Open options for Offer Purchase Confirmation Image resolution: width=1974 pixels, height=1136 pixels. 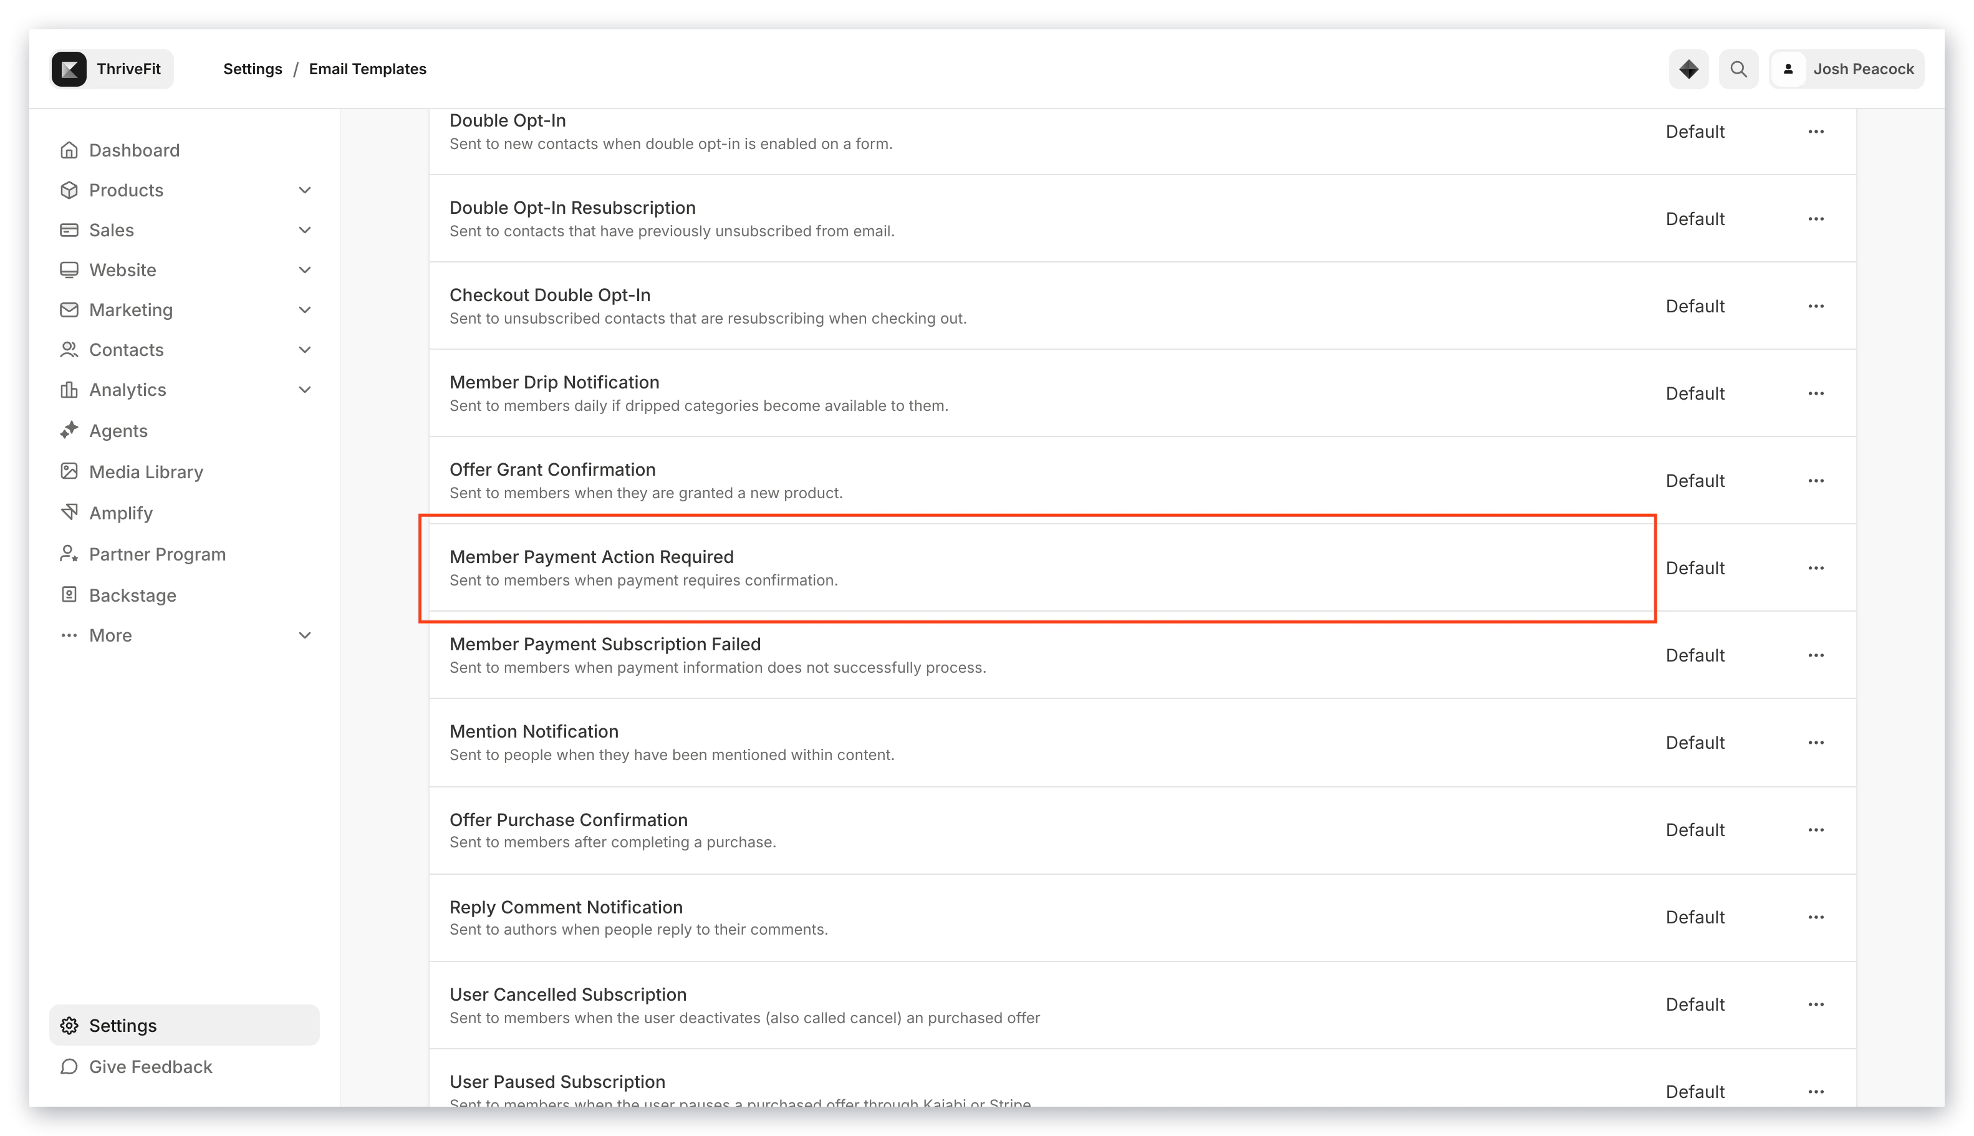coord(1815,830)
